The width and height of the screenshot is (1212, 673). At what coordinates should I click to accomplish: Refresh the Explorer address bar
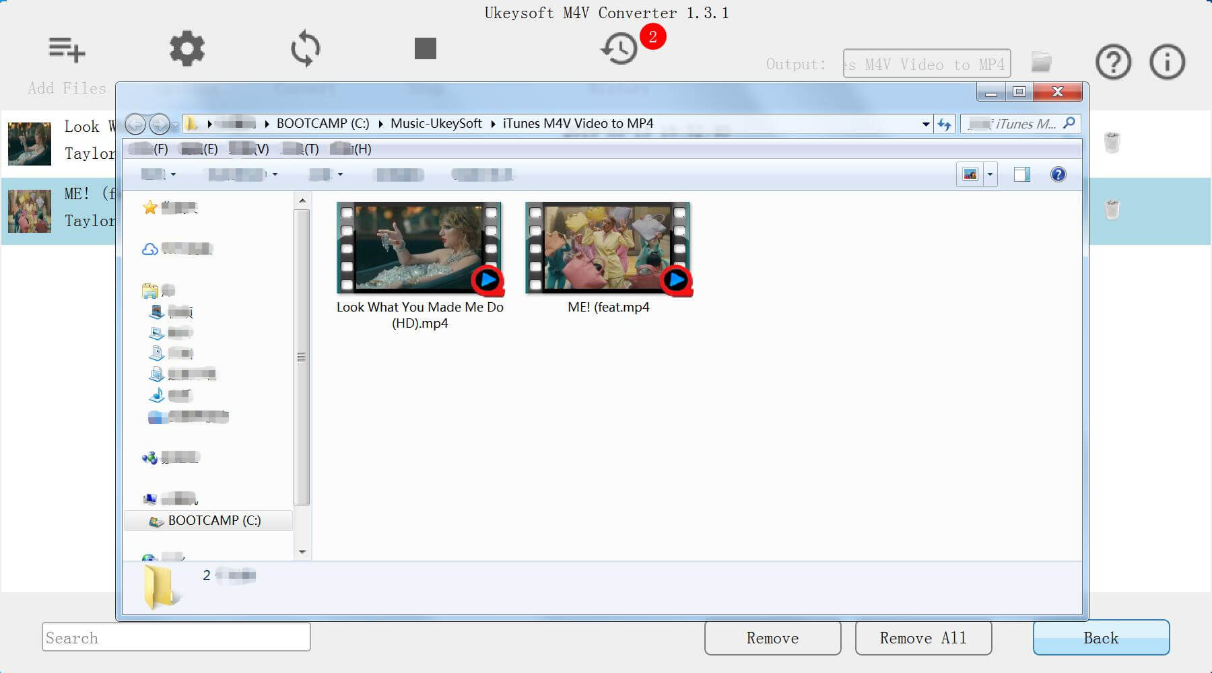(x=944, y=124)
